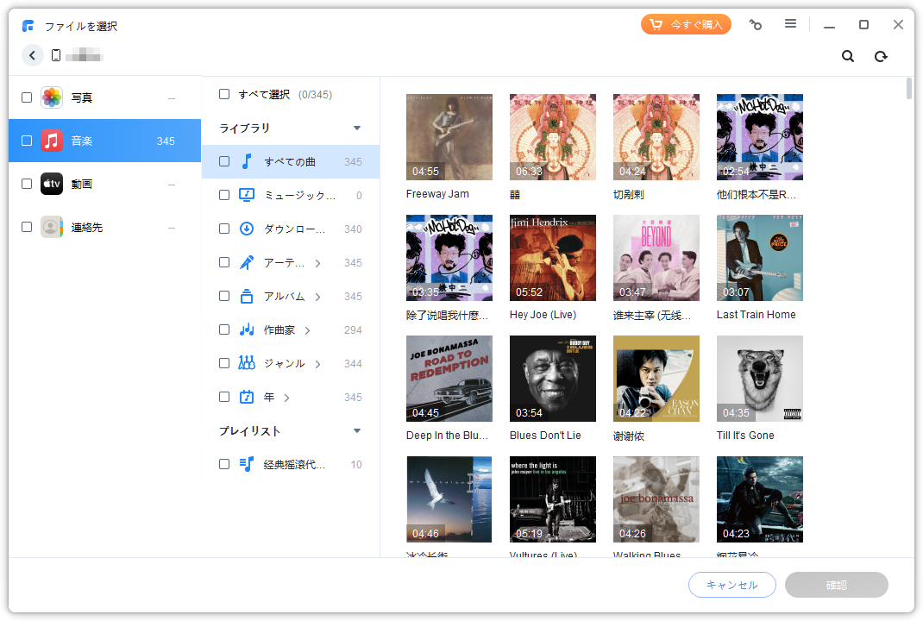Screen dimensions: 923x621
Task: Click the red Music icon in sidebar
Action: [52, 141]
